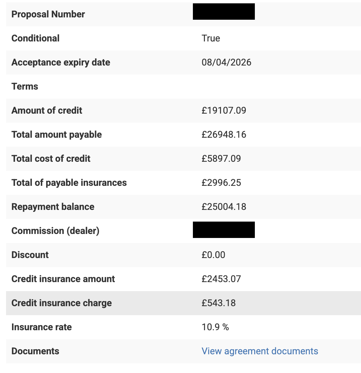Select the Conditional value True
The height and width of the screenshot is (373, 361).
pyautogui.click(x=210, y=38)
